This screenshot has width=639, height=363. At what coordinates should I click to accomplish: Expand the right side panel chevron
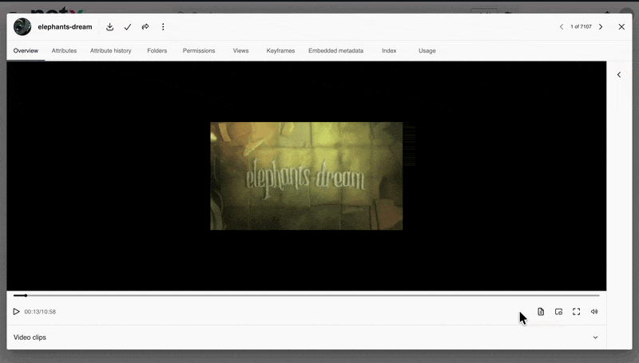click(619, 74)
